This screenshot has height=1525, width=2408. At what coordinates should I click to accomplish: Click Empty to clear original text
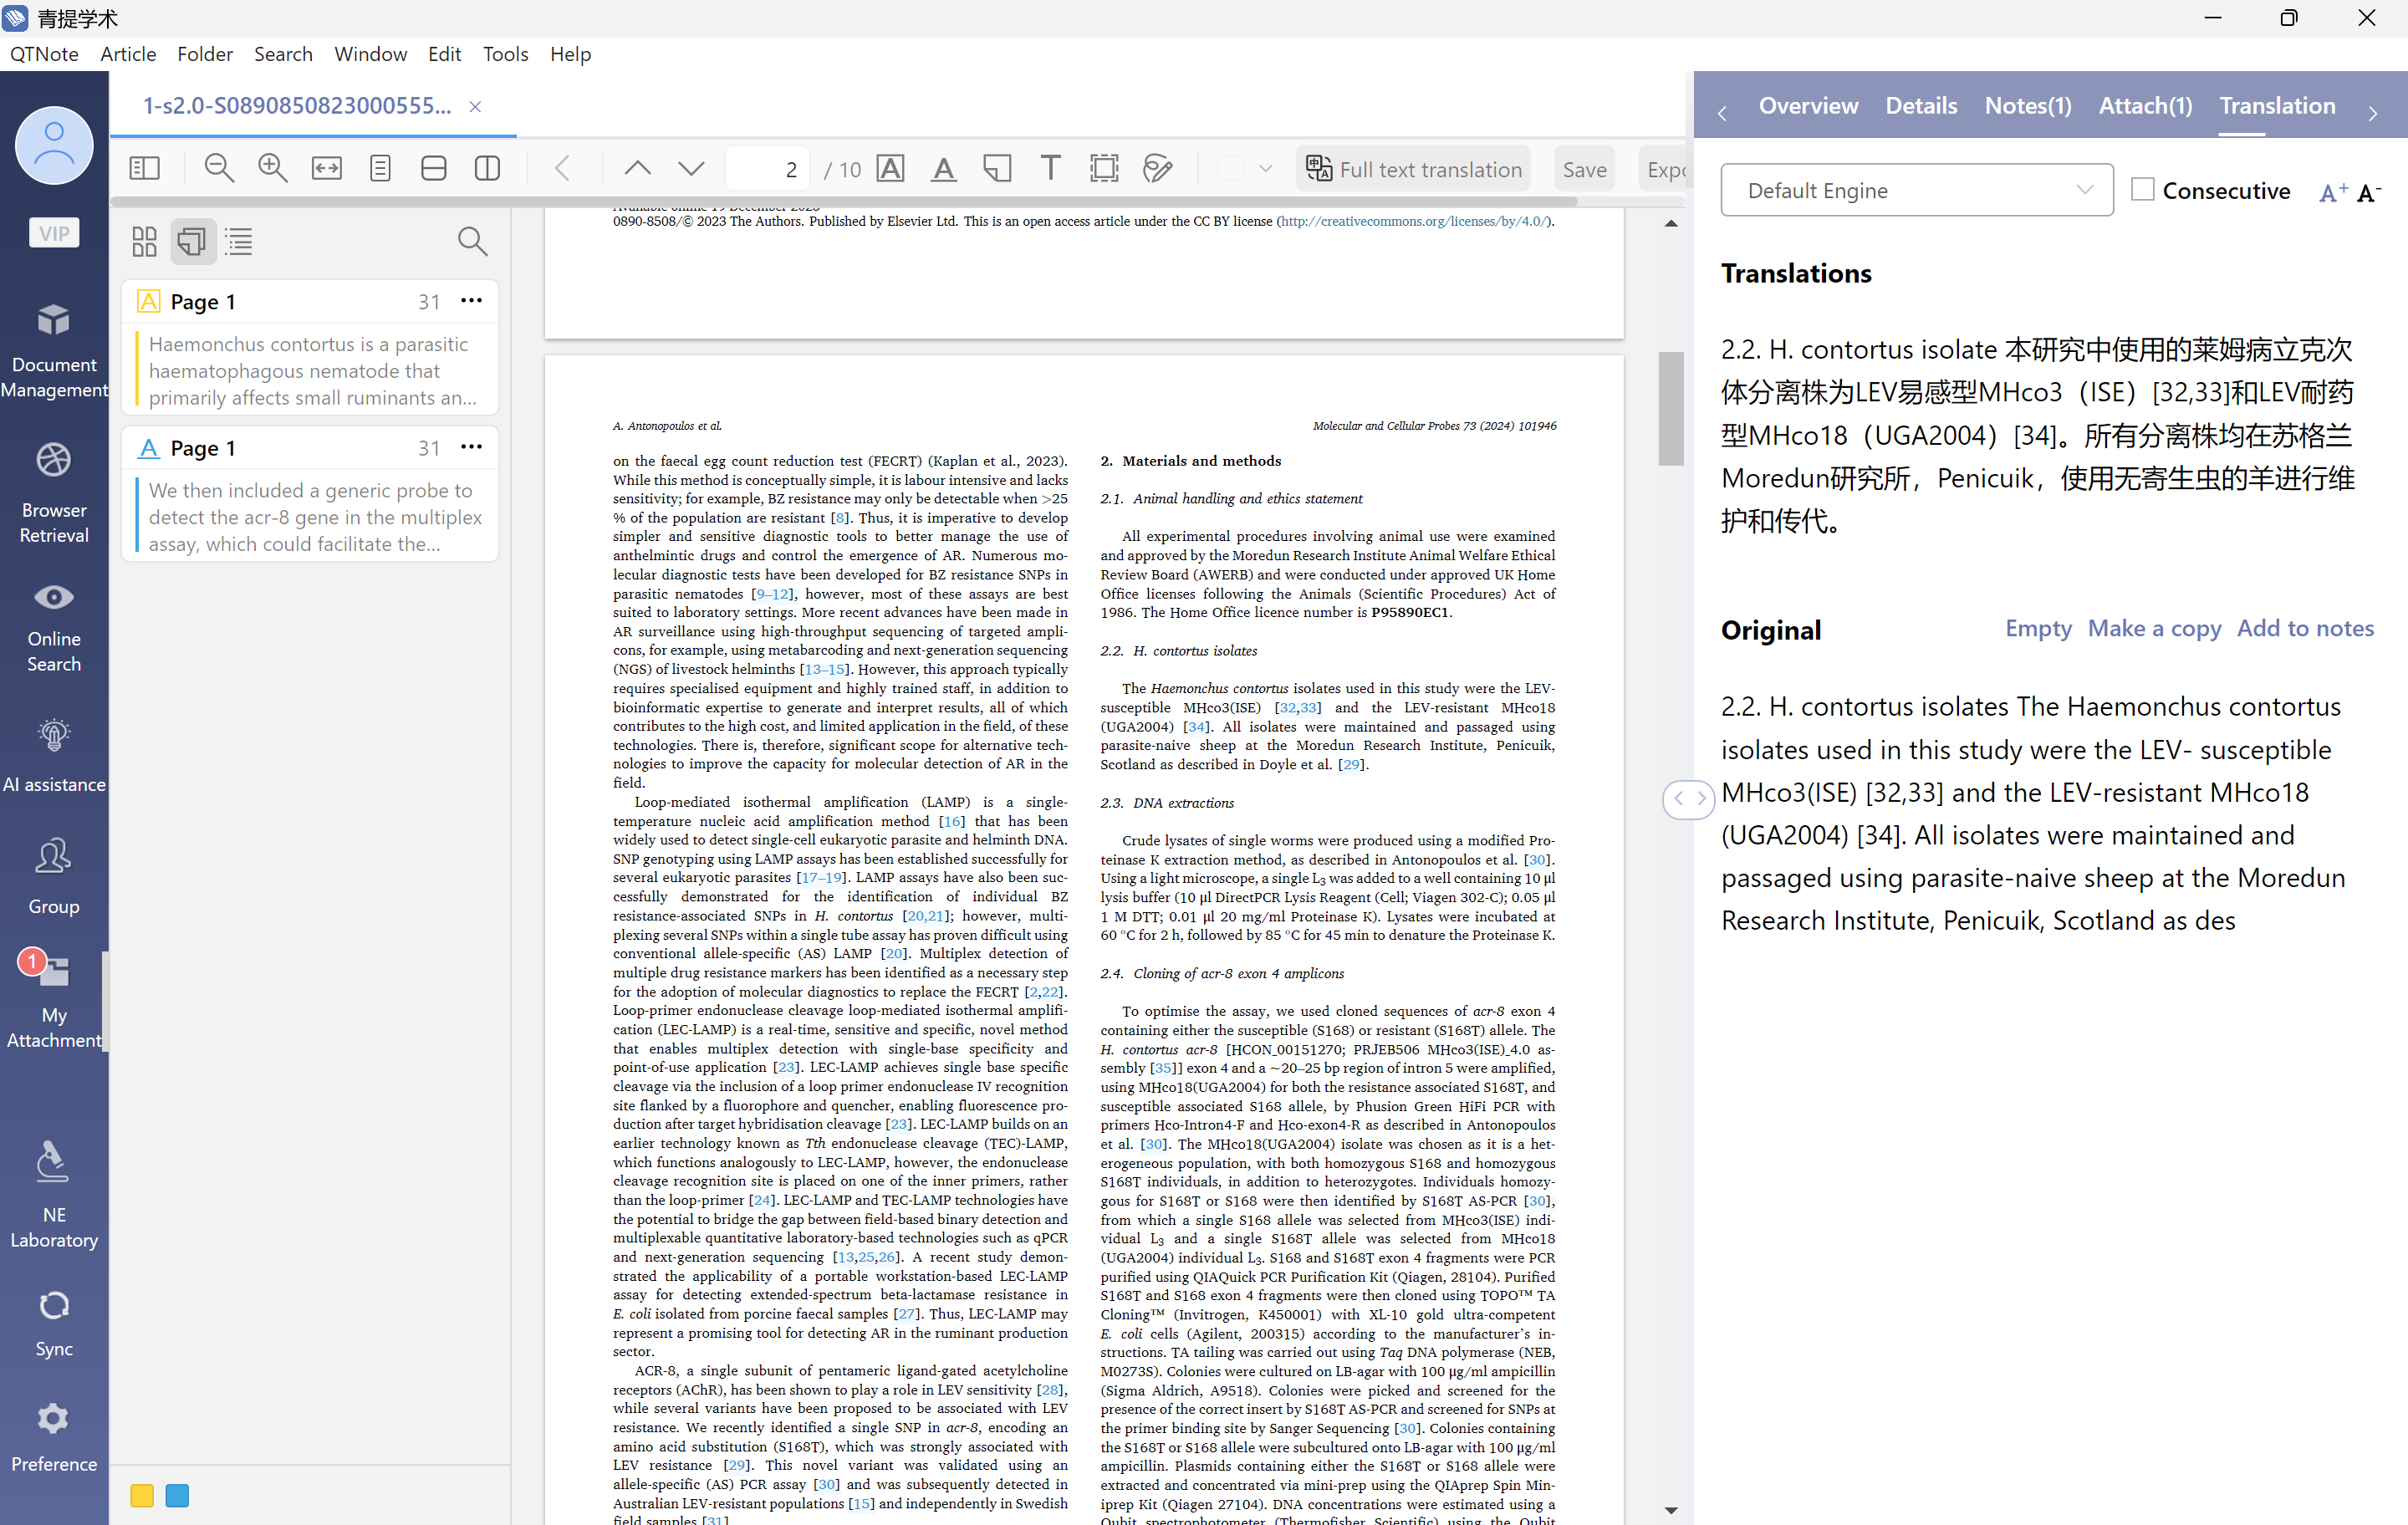pyautogui.click(x=2038, y=628)
